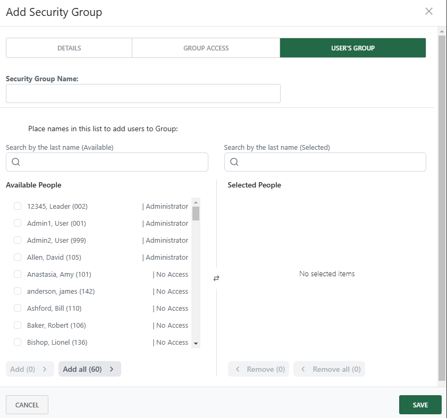Click the Add all (60) button
447x418 pixels.
coord(89,369)
